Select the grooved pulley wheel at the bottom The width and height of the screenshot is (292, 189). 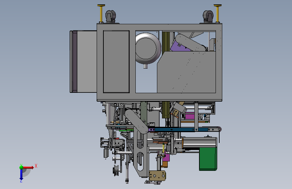[116, 170]
